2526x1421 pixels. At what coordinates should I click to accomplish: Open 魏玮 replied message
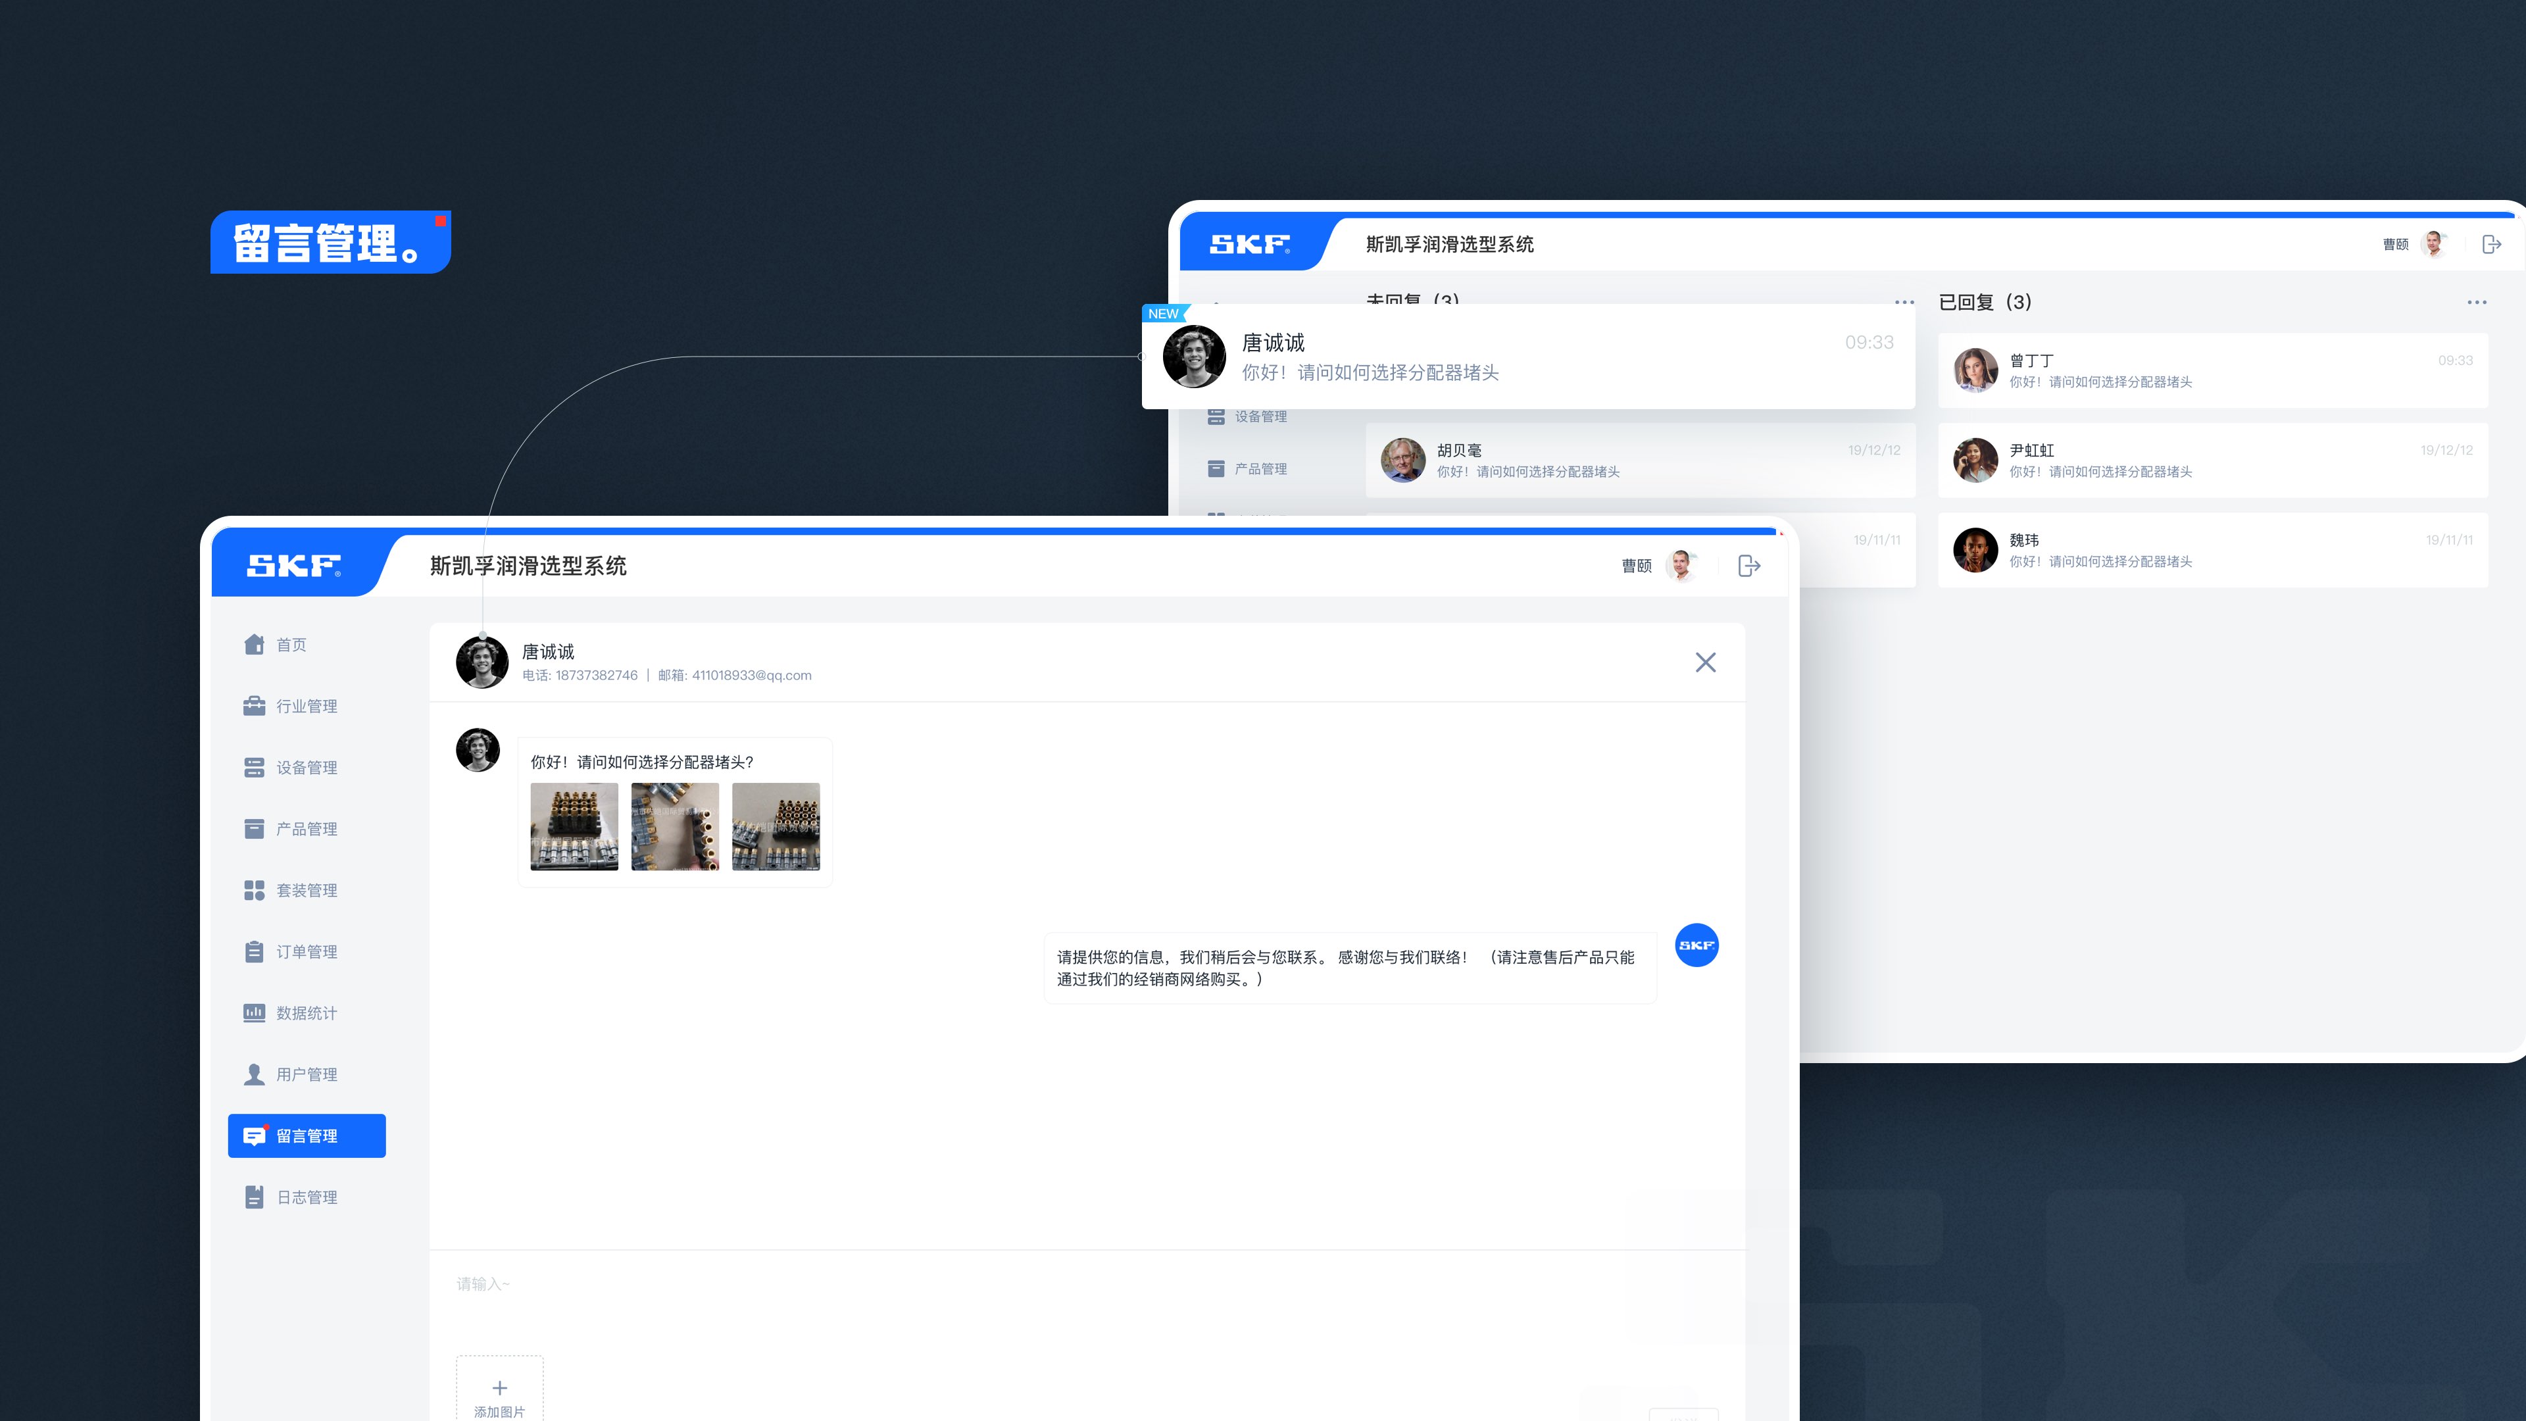coord(2213,550)
